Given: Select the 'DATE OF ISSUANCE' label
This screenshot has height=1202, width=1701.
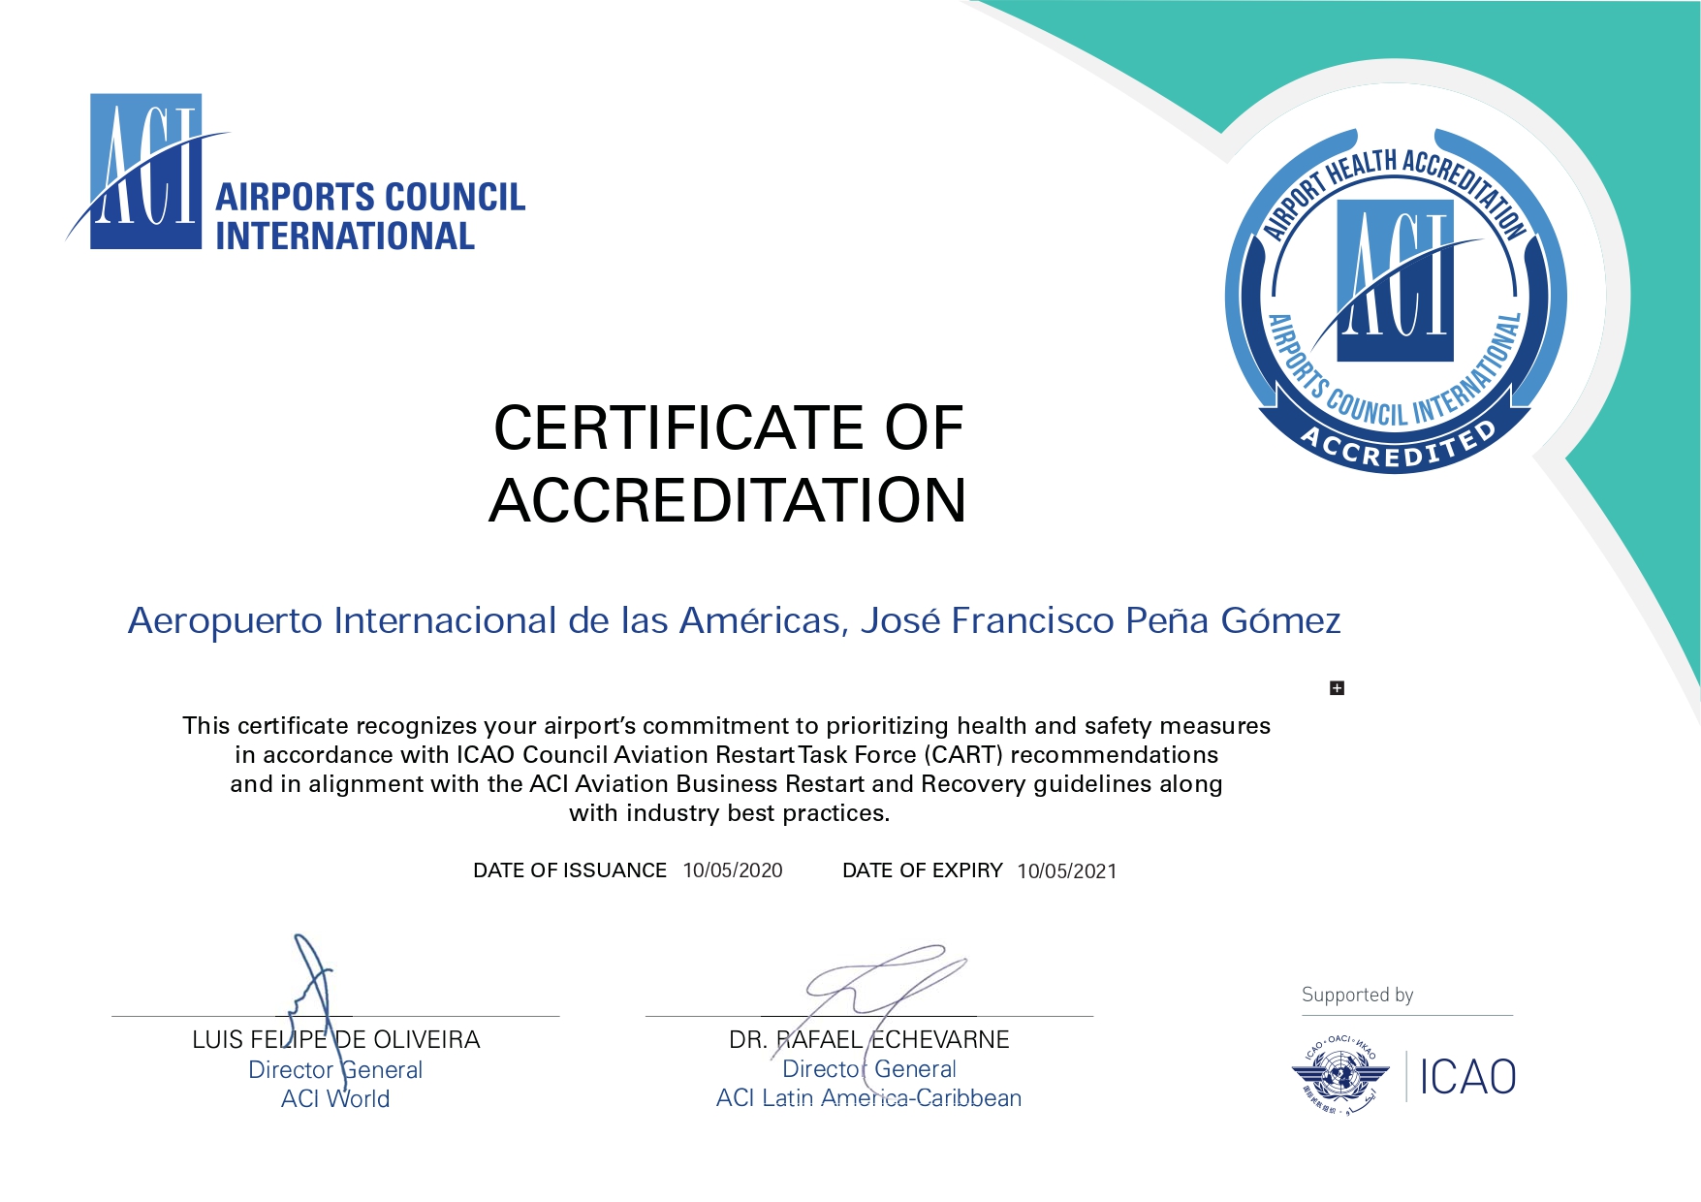Looking at the screenshot, I should pos(570,870).
